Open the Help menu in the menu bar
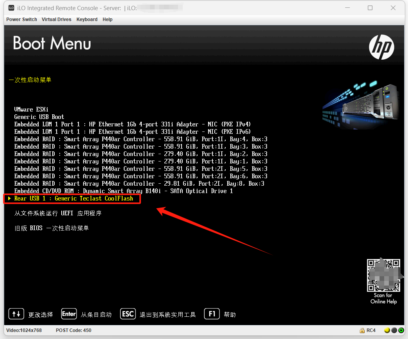The width and height of the screenshot is (408, 339). click(107, 20)
